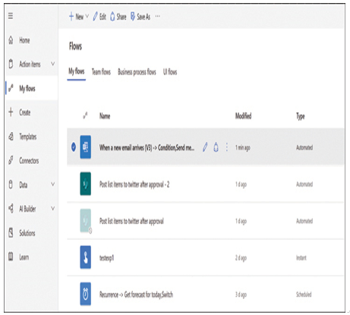350x315 pixels.
Task: Click the Recurrence alarm clock icon
Action: [86, 294]
